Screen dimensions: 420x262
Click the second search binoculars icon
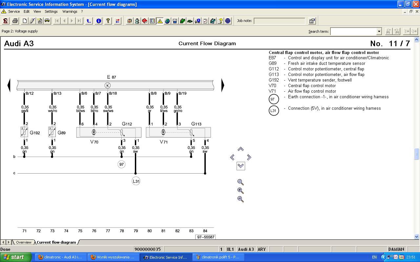point(397,31)
